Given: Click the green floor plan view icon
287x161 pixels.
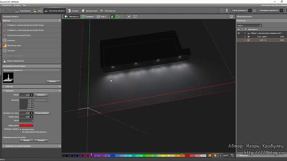Looking at the screenshot, I should [x=118, y=17].
